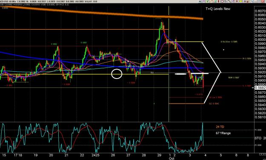Click the red '0.5843' support level label
The height and width of the screenshot is (160, 266).
coord(214,104)
